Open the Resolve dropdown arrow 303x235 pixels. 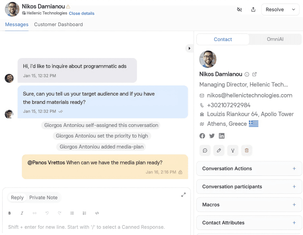pyautogui.click(x=294, y=9)
